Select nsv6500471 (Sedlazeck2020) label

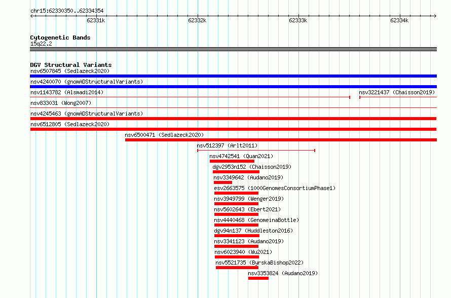(164, 135)
